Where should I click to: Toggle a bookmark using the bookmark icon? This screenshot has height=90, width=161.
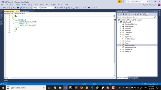[89, 8]
